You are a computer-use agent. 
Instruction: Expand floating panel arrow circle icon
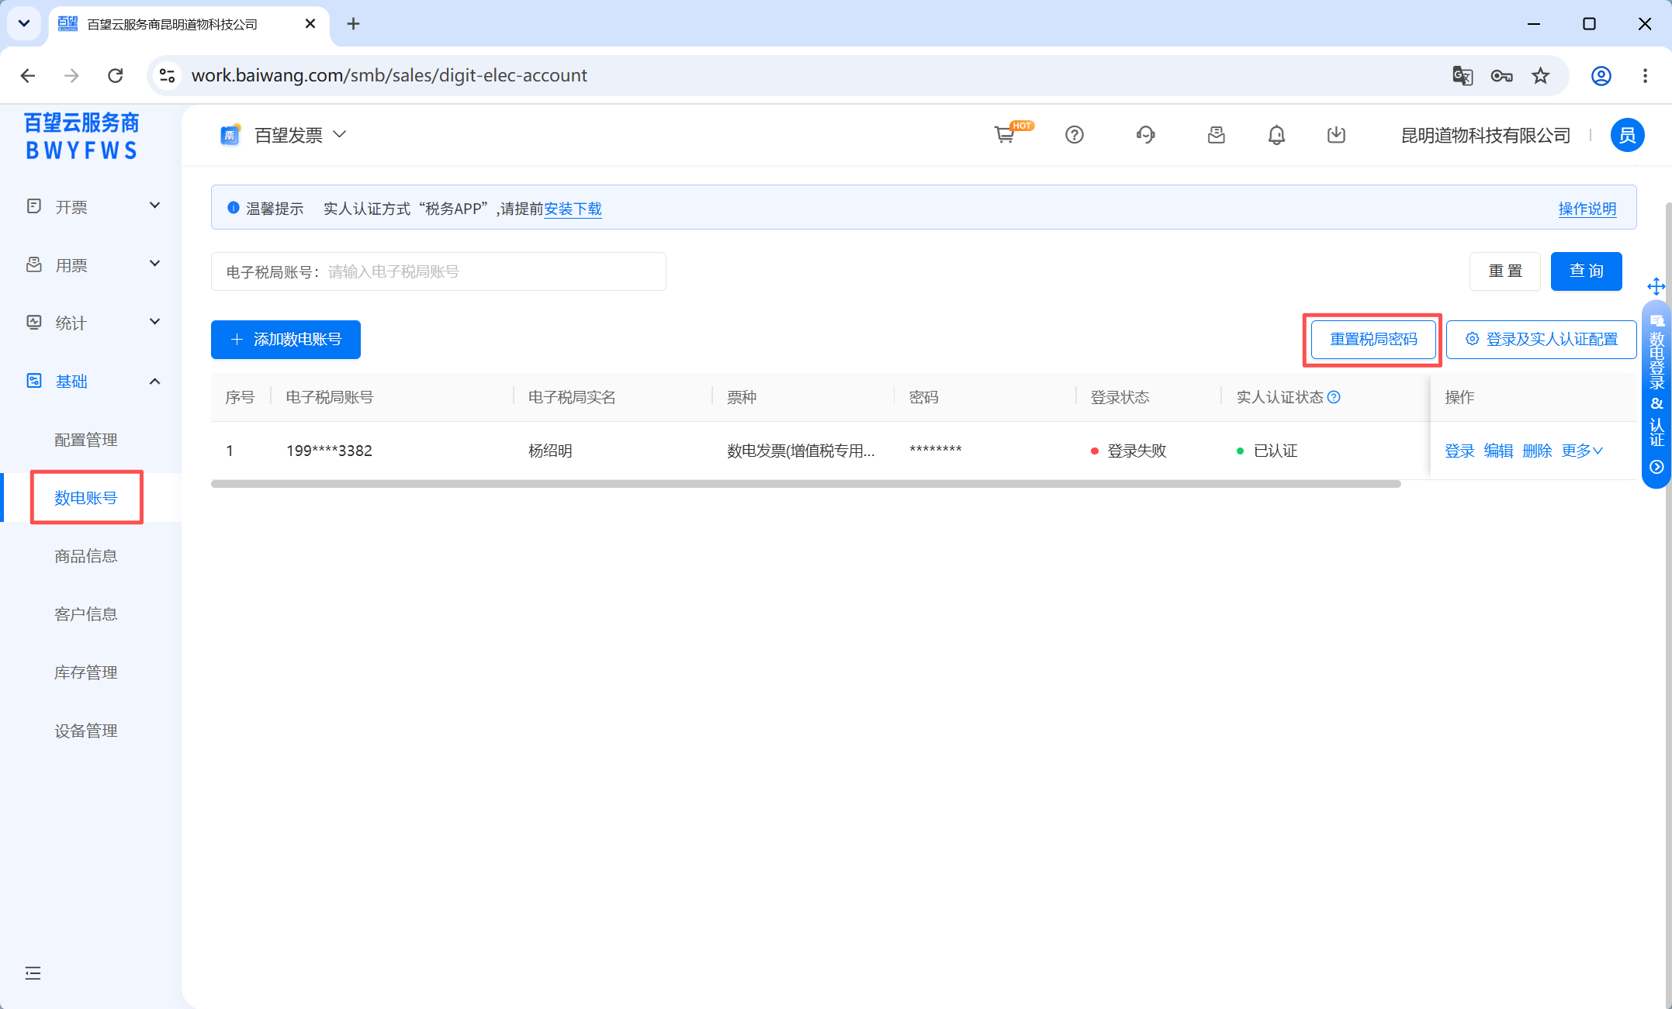click(x=1656, y=467)
